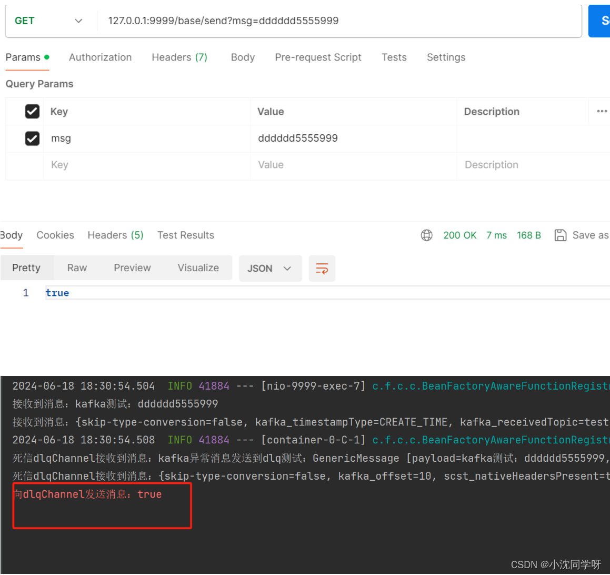Open the request Settings tab
The height and width of the screenshot is (575, 610).
pos(446,57)
